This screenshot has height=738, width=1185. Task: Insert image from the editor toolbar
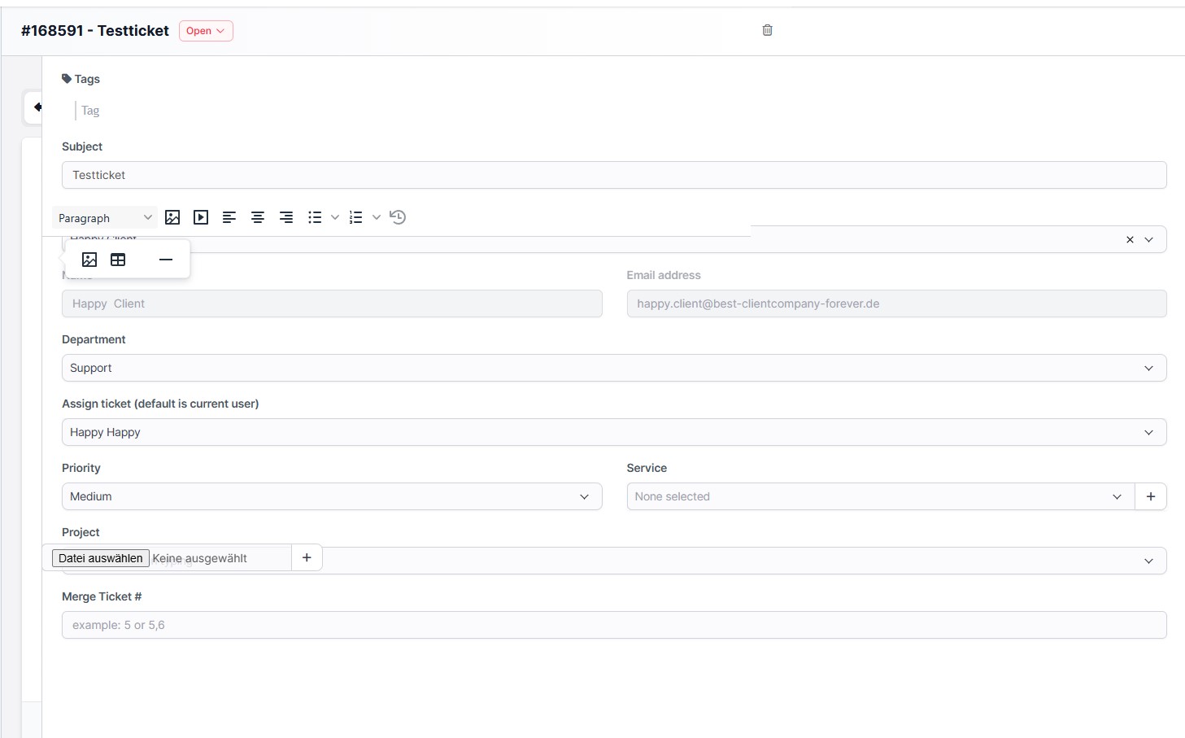point(172,217)
